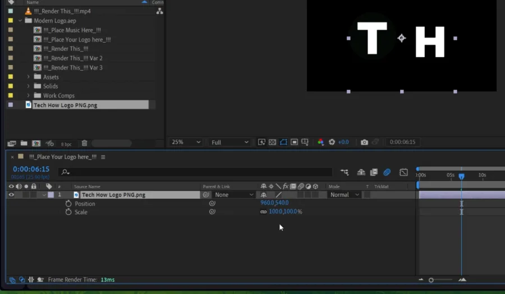Screen dimensions: 505x294
Task: Click zoom out mountain icon in timeline
Action: [421, 280]
